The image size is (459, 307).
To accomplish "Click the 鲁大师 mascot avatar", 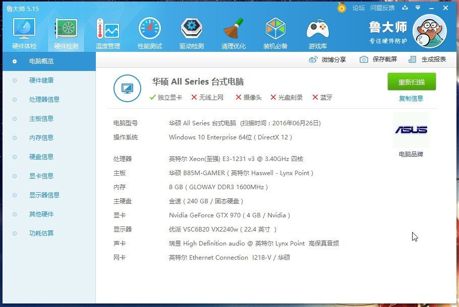I will (x=429, y=31).
